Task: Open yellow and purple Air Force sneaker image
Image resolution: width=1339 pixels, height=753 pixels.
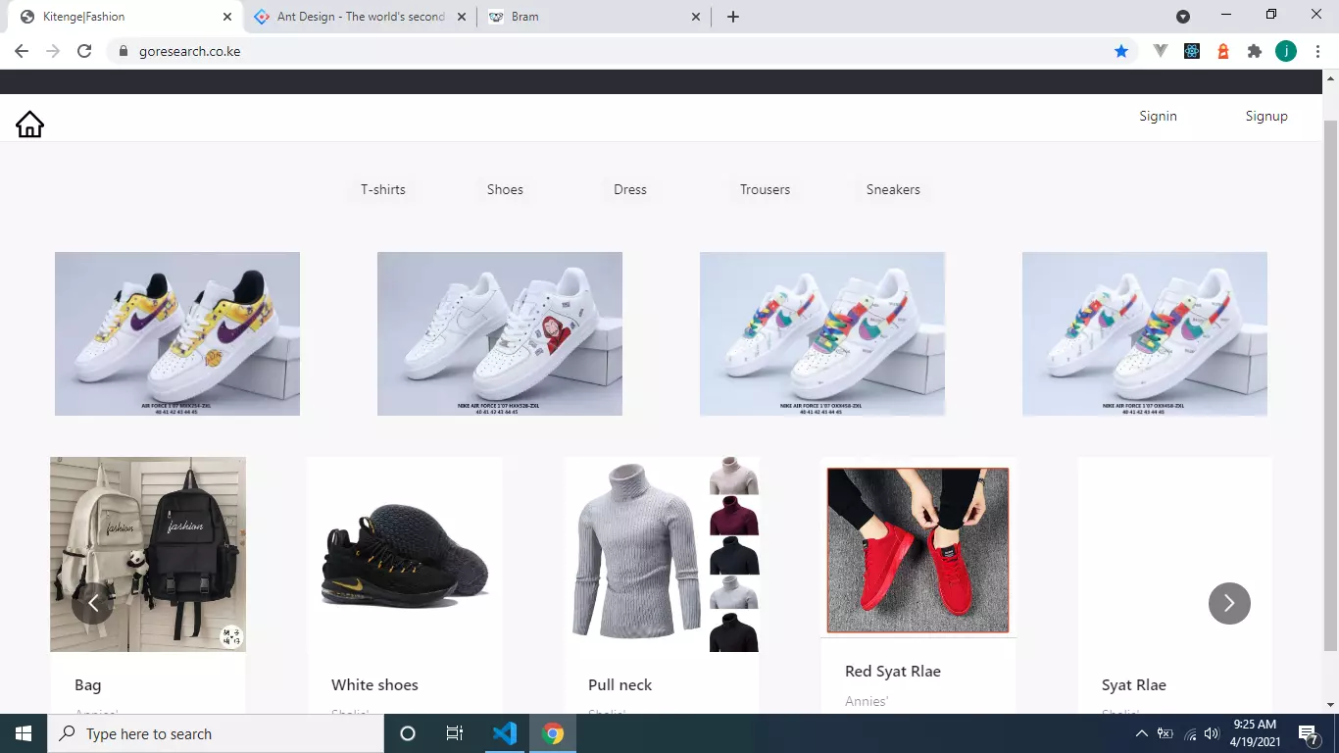Action: point(177,333)
